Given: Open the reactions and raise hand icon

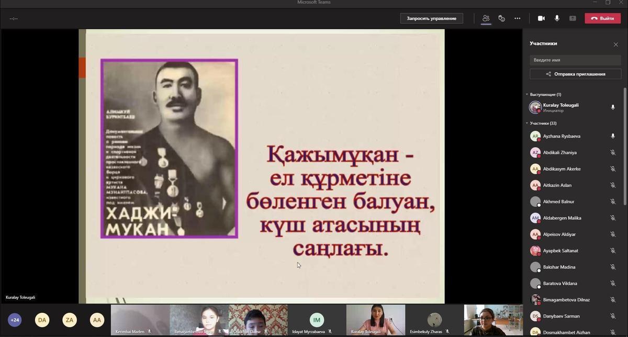Looking at the screenshot, I should (501, 18).
